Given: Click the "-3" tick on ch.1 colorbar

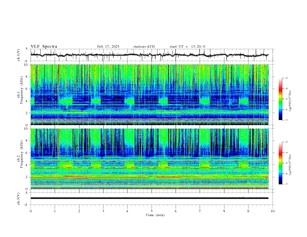Looking at the screenshot, I should 286,78.
